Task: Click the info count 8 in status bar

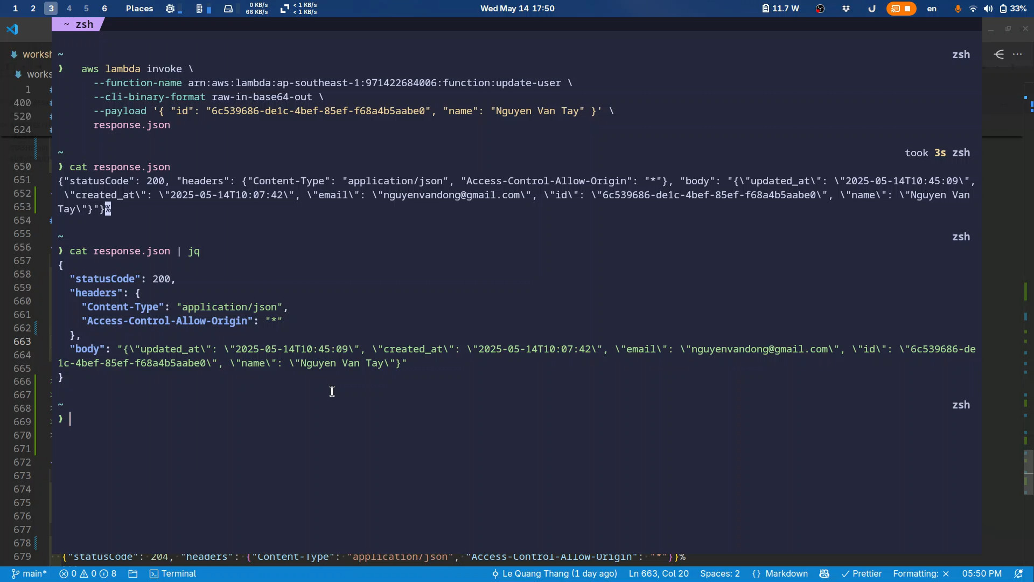Action: pyautogui.click(x=108, y=573)
